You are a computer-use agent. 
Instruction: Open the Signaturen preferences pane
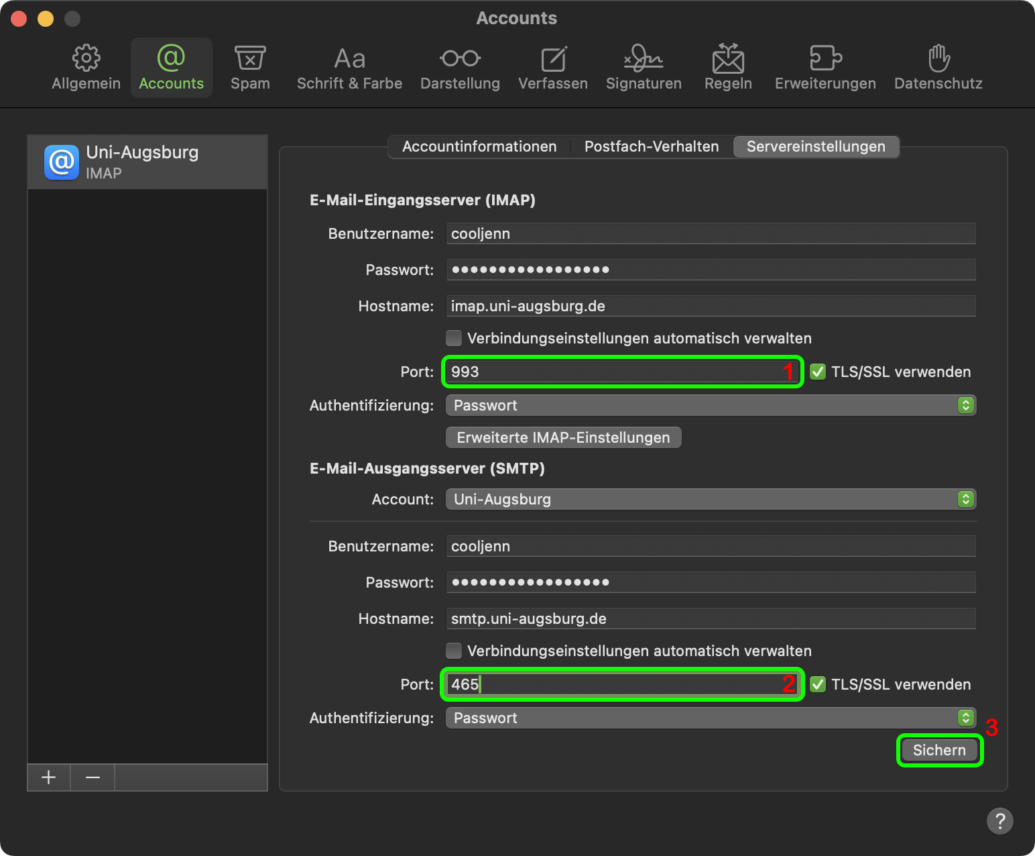click(644, 68)
